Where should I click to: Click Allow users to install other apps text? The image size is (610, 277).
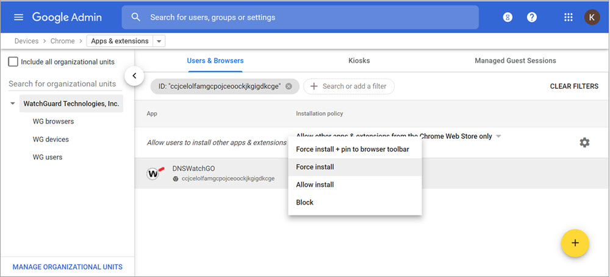217,142
